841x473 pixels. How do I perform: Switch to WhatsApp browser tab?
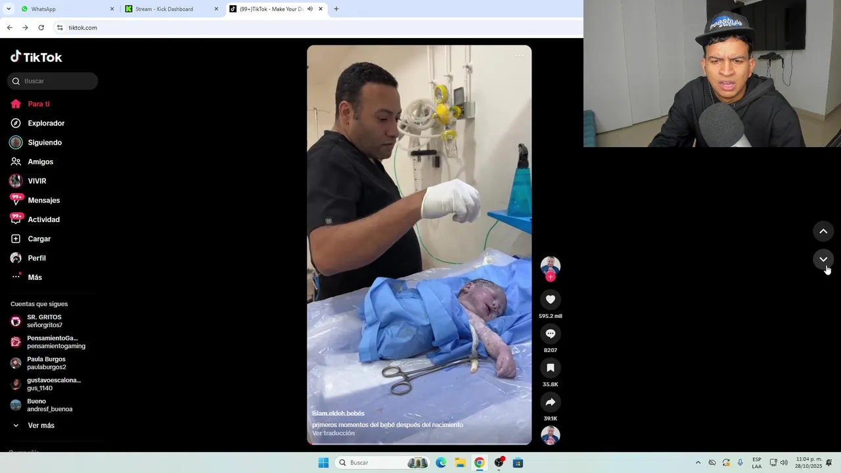[67, 9]
